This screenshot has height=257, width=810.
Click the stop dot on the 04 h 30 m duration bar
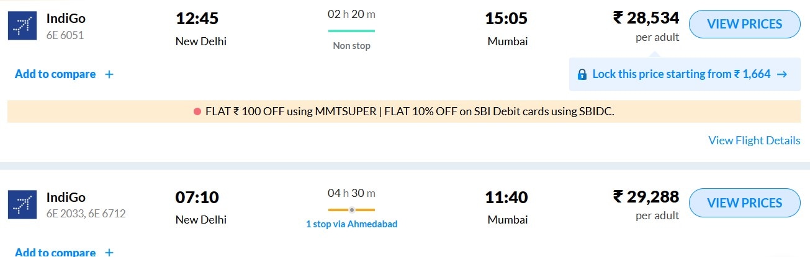pos(351,210)
